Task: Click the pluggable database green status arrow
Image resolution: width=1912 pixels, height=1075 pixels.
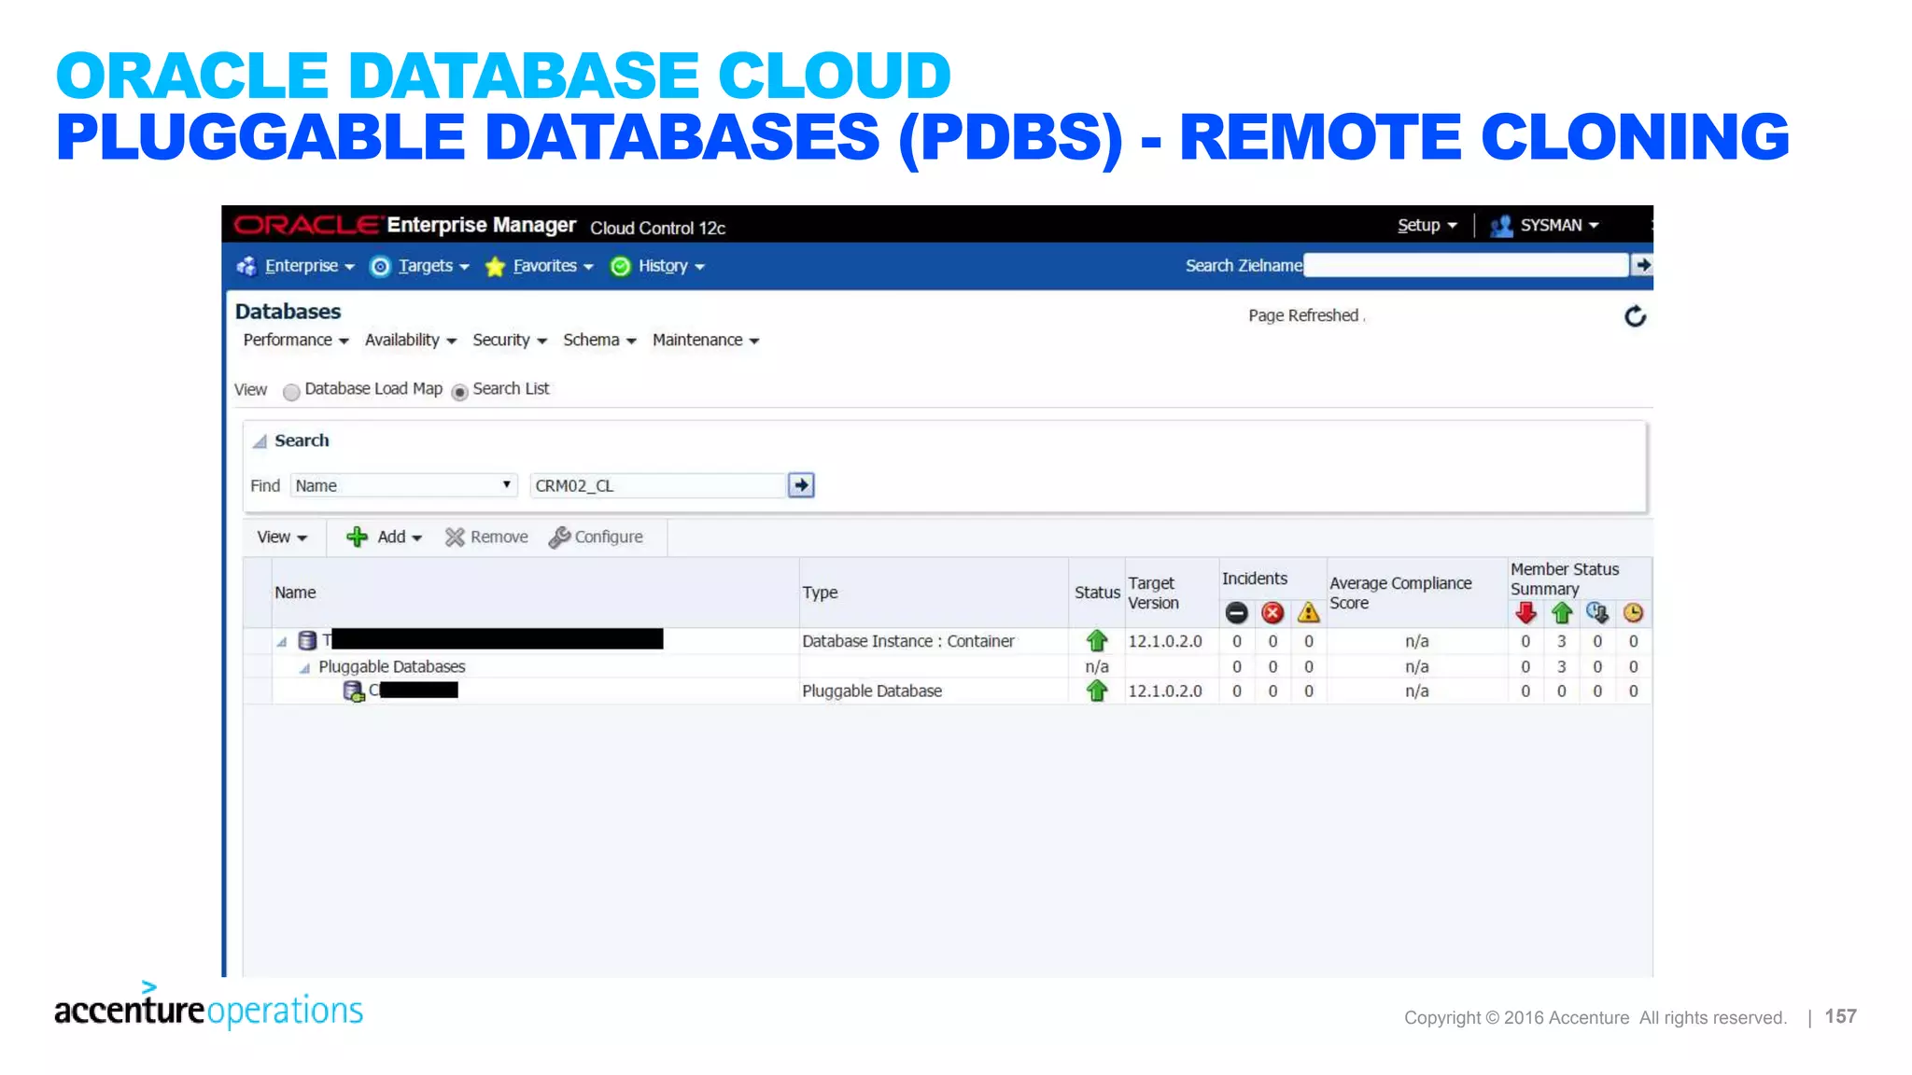Action: [1097, 691]
